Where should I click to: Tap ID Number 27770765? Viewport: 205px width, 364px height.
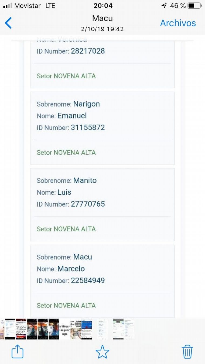88,204
